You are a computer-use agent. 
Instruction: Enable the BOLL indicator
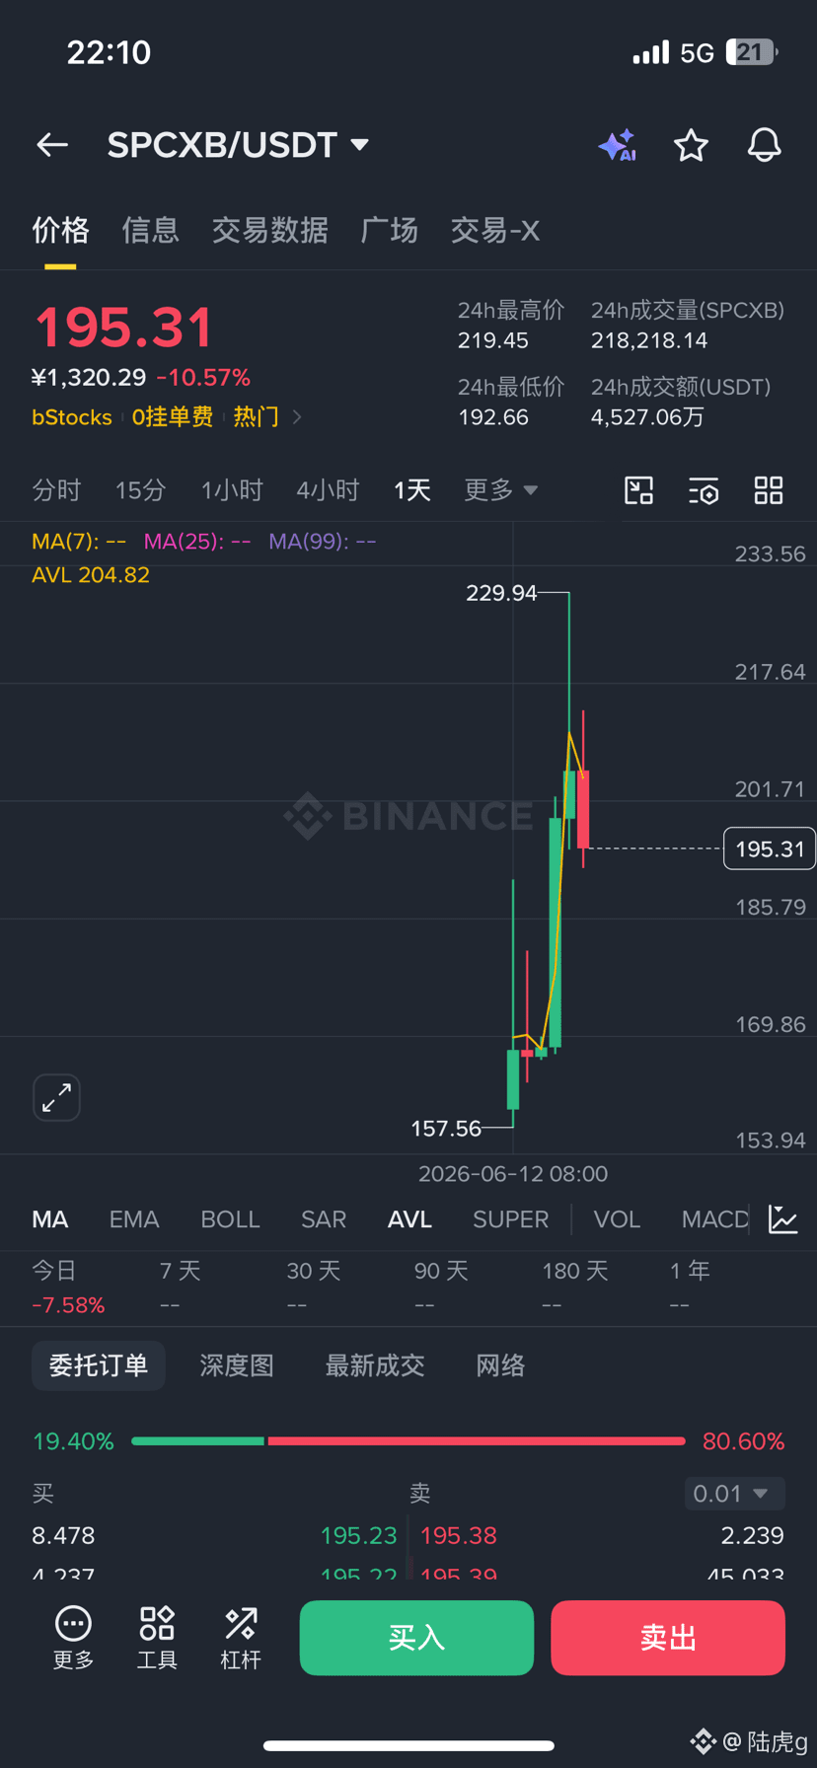[230, 1219]
